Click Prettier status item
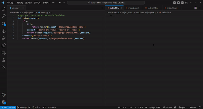 (192, 107)
